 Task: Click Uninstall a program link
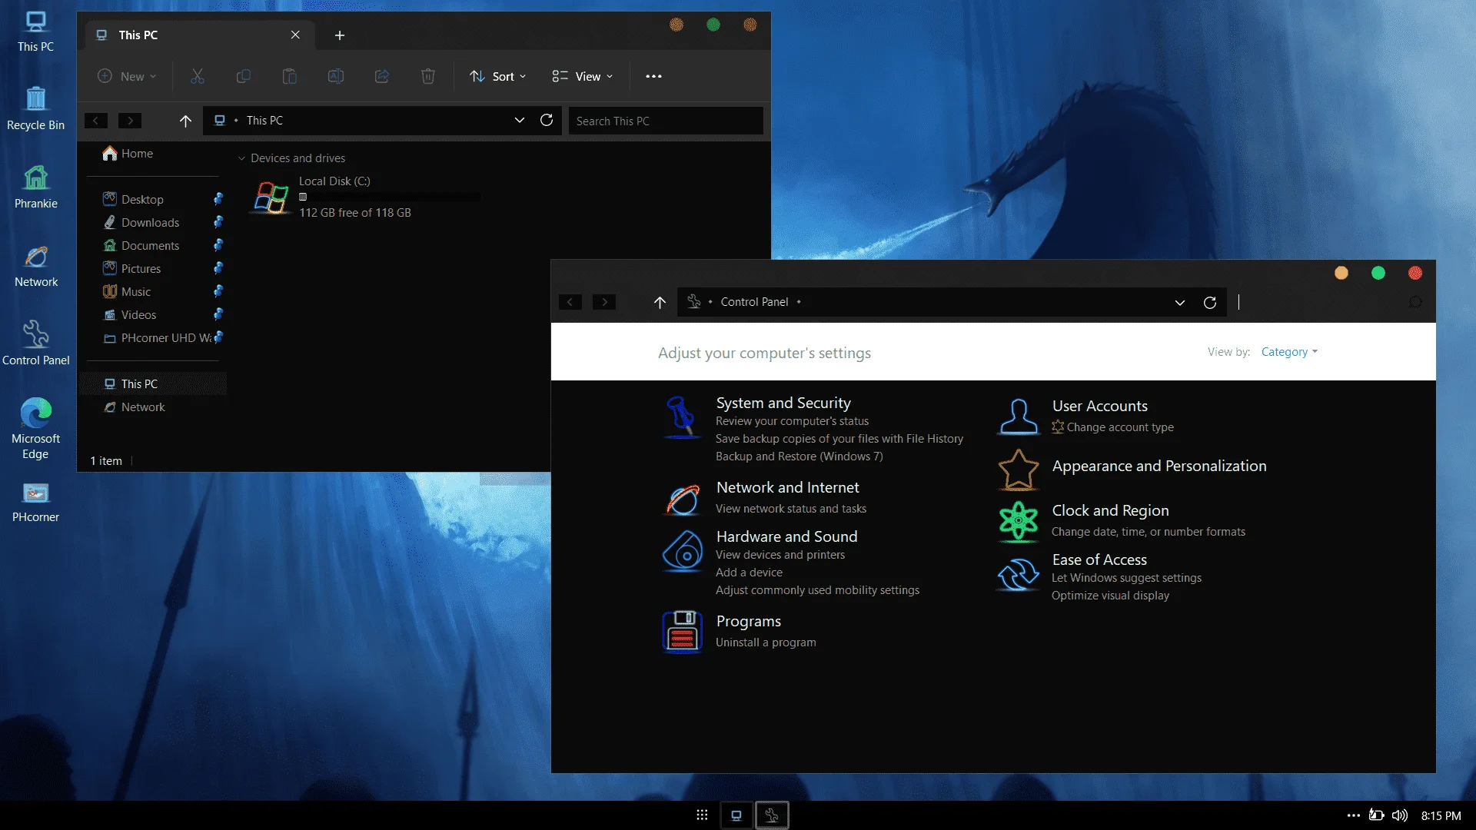coord(766,642)
